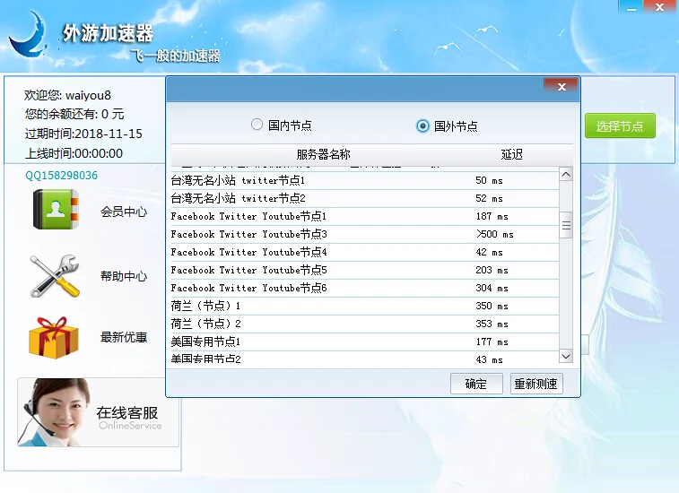Click the scroll up arrow in server list

click(x=565, y=176)
